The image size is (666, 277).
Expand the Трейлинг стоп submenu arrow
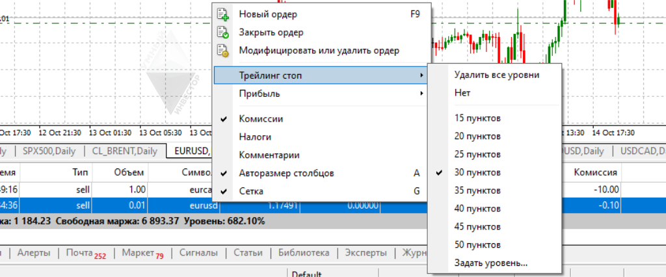[421, 76]
